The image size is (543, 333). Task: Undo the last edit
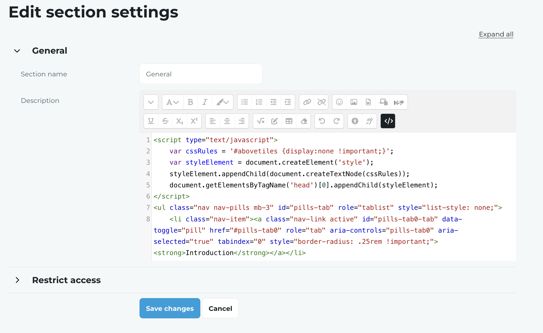[x=322, y=121]
